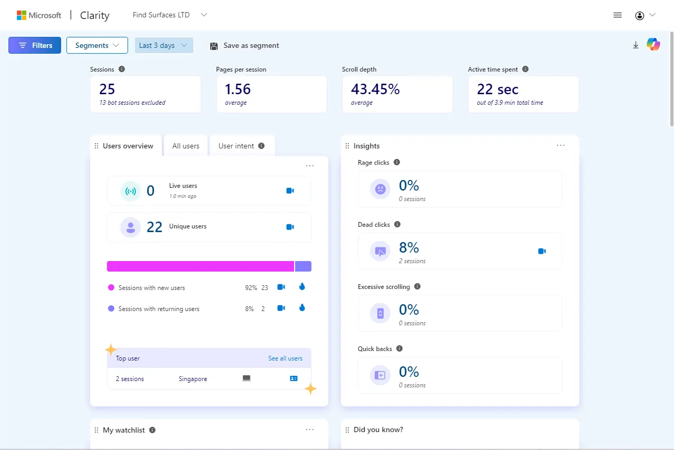The image size is (674, 450).
Task: Click the Quick backs info icon
Action: [399, 348]
